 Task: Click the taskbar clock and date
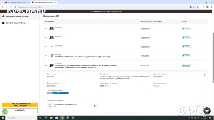coord(204,118)
